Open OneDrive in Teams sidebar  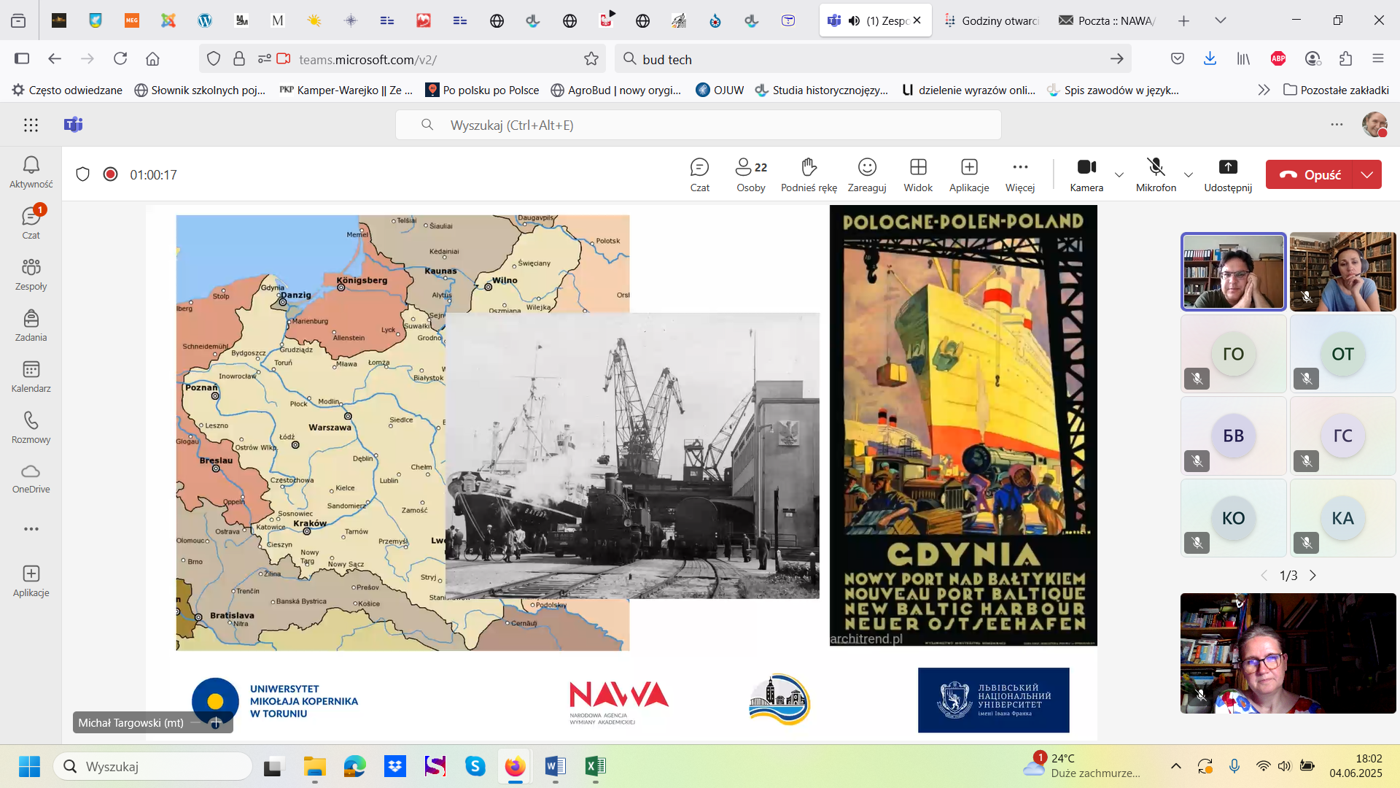coord(31,479)
